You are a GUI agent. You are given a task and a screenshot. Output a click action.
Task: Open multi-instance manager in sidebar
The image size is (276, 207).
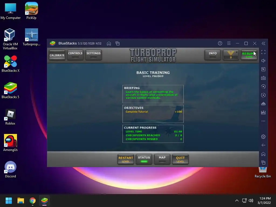(263, 104)
